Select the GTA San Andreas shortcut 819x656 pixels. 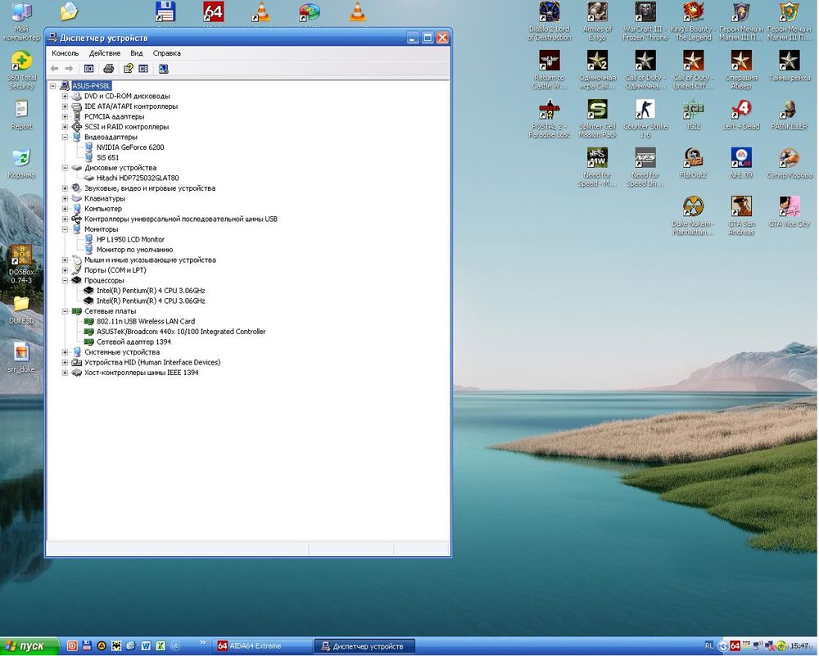742,215
